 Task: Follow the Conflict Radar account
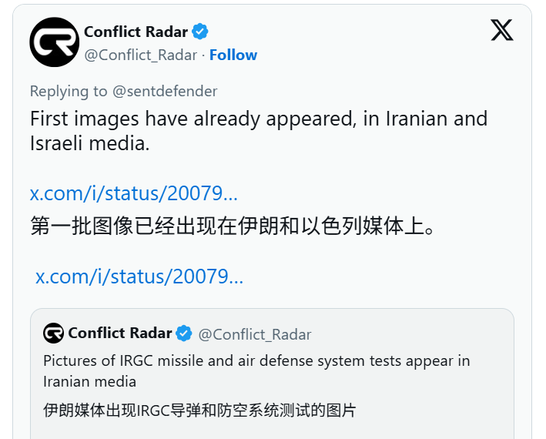click(233, 55)
